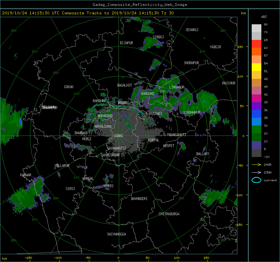Click the SINDHANUR city label
Viewport: 280px width, 262px height.
(192, 112)
